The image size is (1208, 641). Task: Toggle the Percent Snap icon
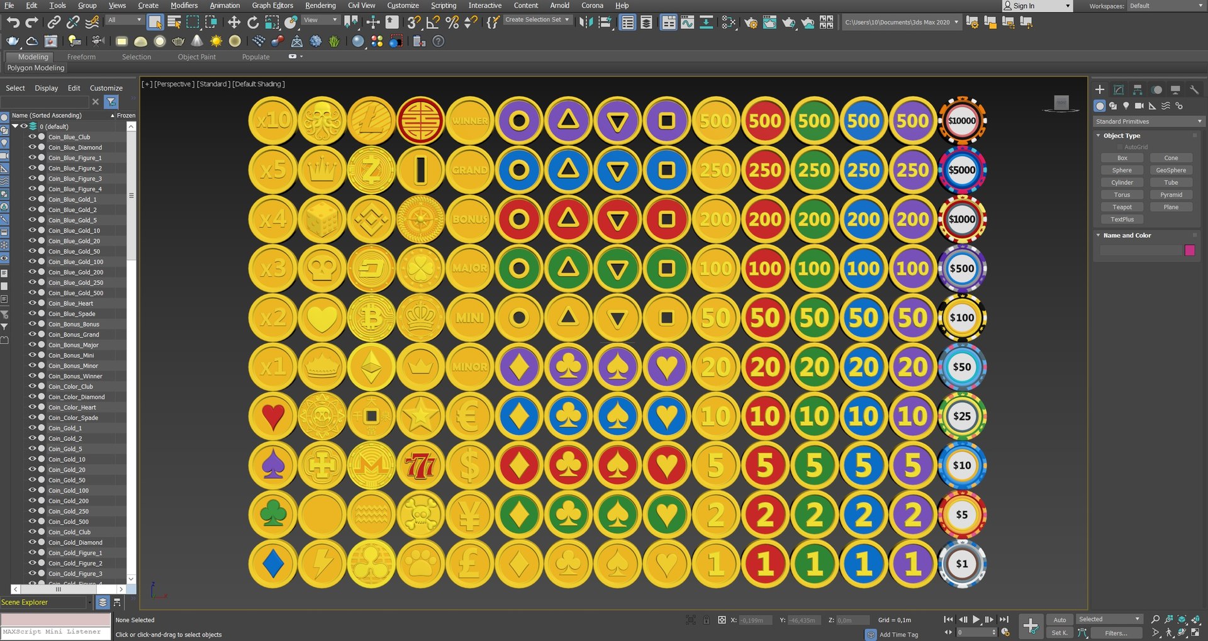click(452, 23)
